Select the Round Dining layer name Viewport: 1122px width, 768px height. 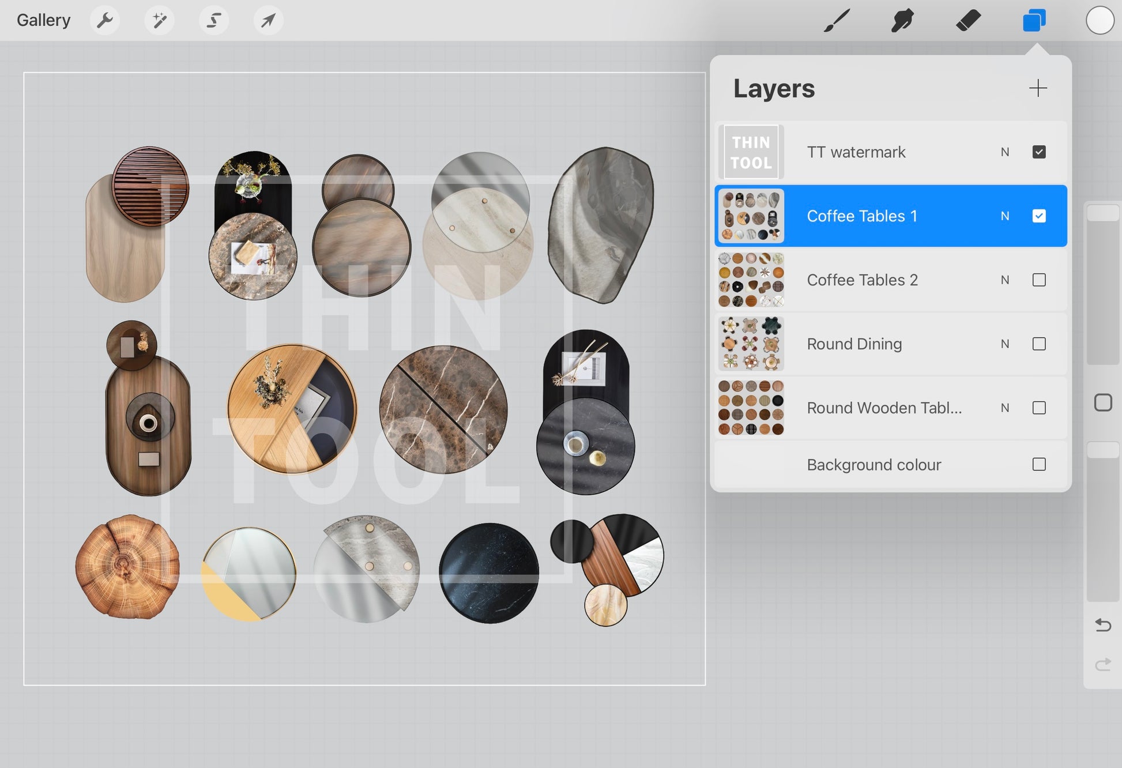pyautogui.click(x=854, y=344)
